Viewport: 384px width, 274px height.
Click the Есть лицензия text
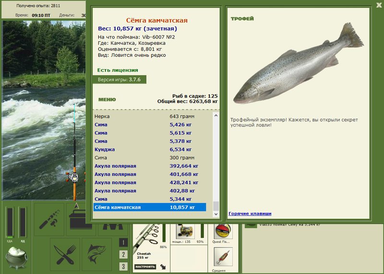pos(118,70)
